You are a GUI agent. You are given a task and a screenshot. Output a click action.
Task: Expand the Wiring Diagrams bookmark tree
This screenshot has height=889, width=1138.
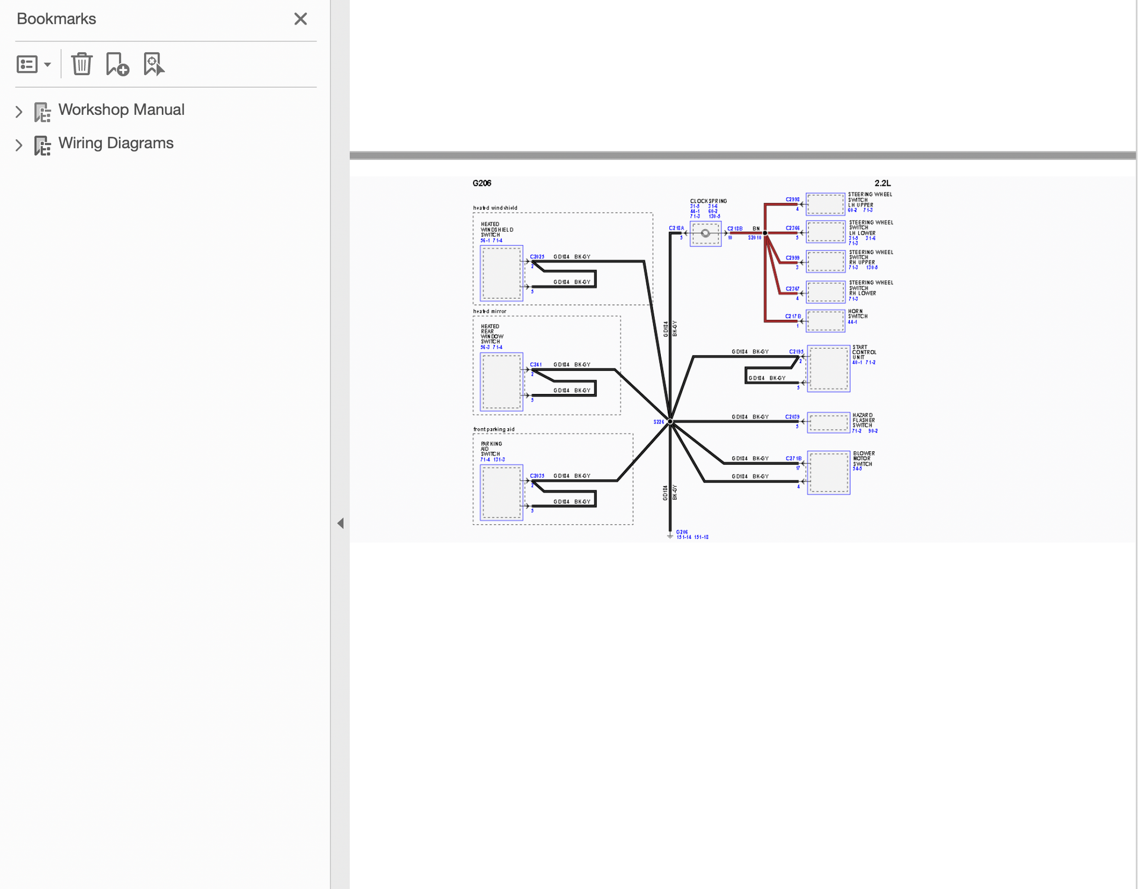point(19,145)
